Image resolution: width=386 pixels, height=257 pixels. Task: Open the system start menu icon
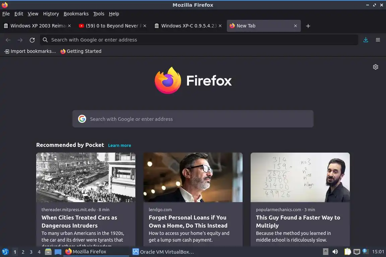click(x=5, y=252)
